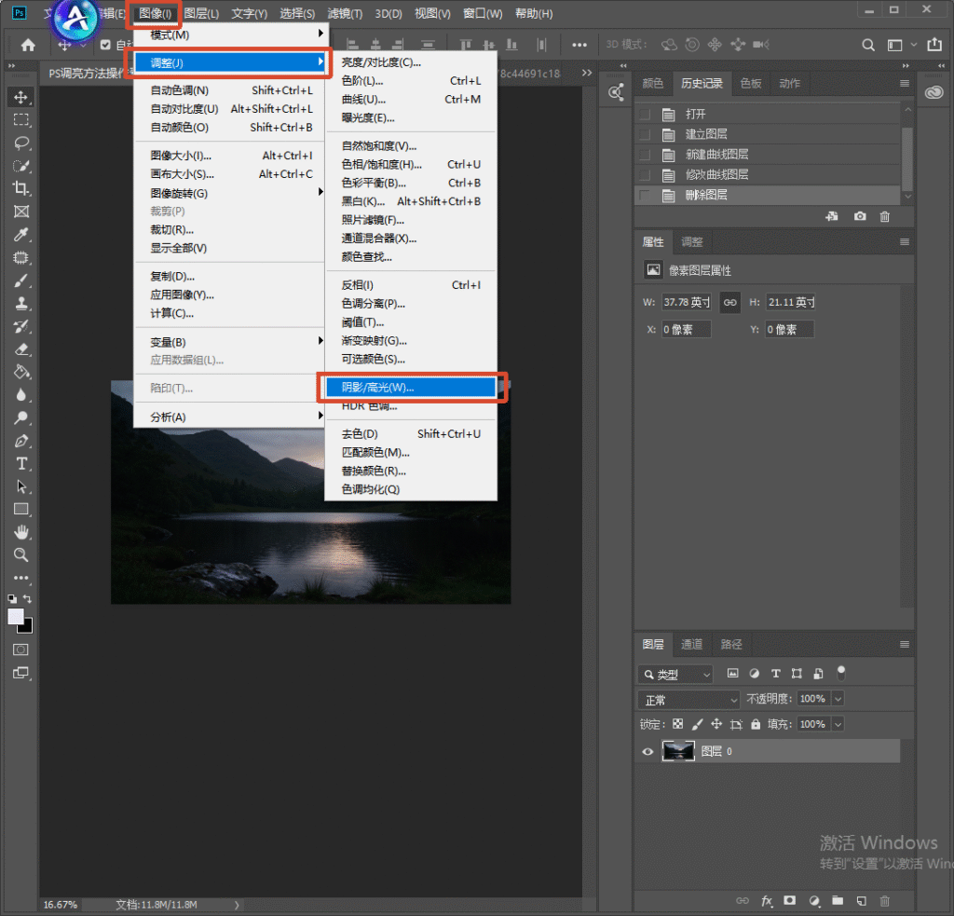Viewport: 954px width, 916px height.
Task: Select the Zoom tool in the toolbox
Action: point(21,555)
